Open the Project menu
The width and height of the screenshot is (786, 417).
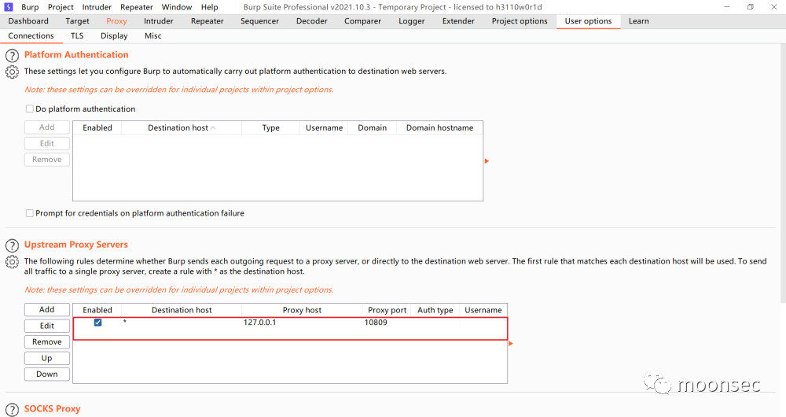pyautogui.click(x=61, y=7)
